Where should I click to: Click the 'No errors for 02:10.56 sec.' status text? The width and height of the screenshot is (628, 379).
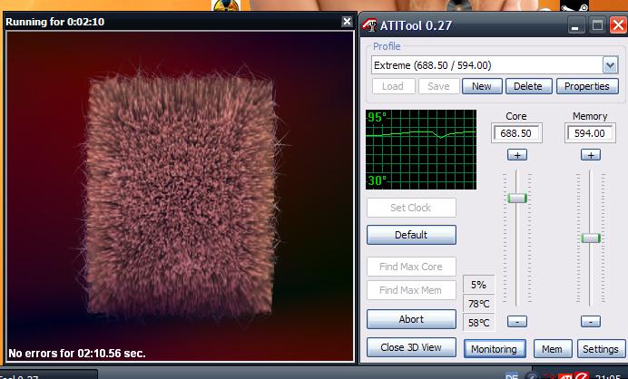pos(77,354)
